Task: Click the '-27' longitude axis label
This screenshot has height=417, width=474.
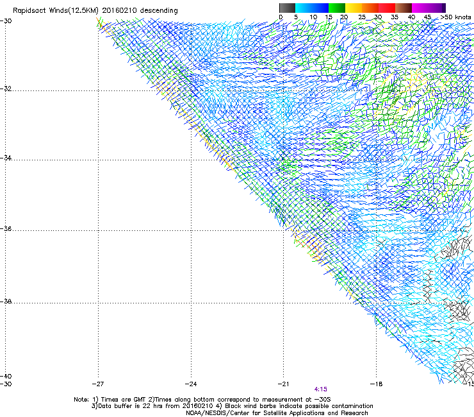Action: point(98,384)
